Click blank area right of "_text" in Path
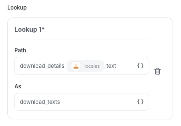The height and width of the screenshot is (126, 181). click(x=126, y=66)
